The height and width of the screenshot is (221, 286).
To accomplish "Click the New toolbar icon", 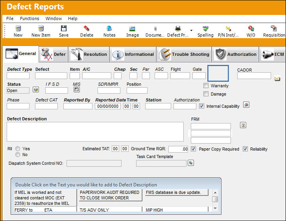I will point(18,28).
